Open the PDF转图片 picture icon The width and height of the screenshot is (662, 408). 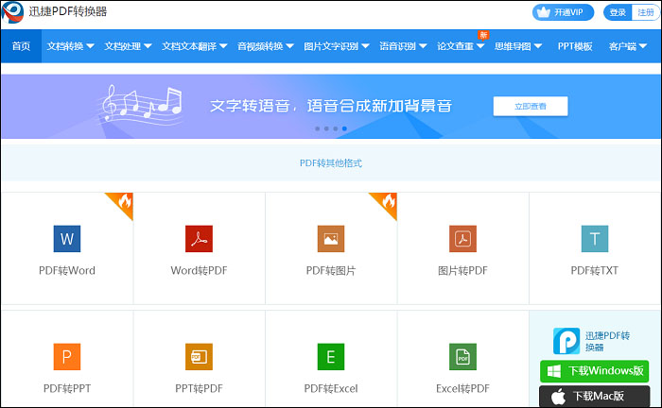point(331,239)
